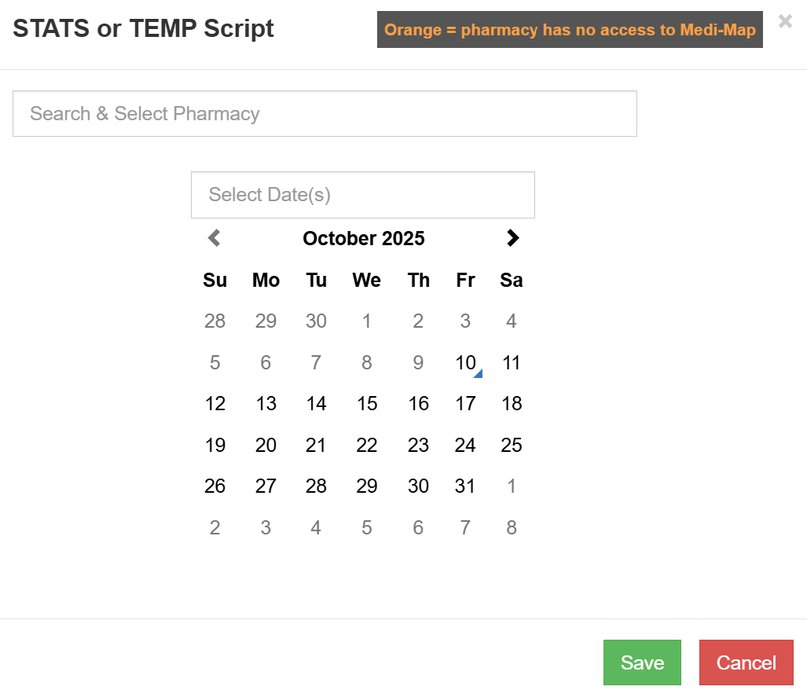Image resolution: width=807 pixels, height=690 pixels.
Task: Select October 23 in the calendar
Action: point(418,446)
